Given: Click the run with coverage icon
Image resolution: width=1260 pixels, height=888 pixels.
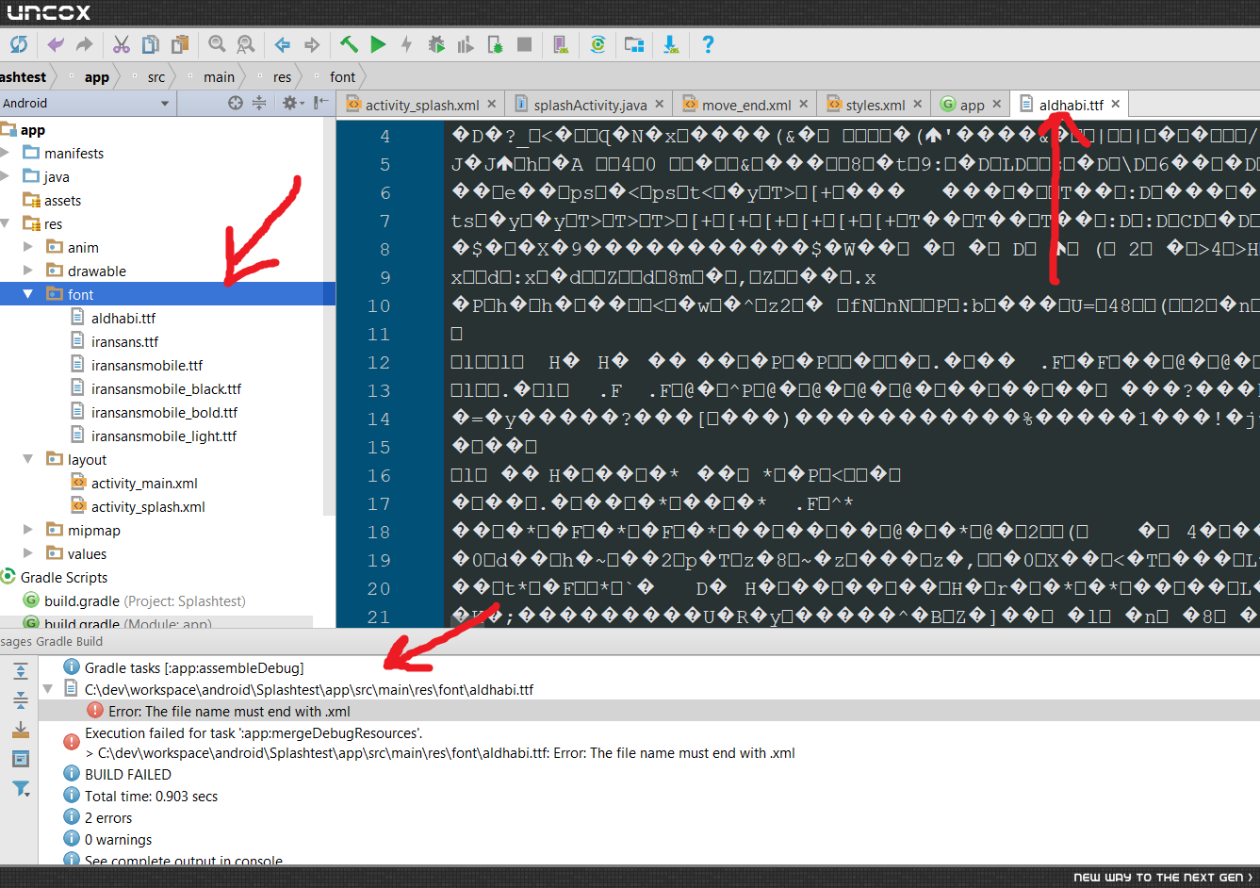Looking at the screenshot, I should click(466, 44).
